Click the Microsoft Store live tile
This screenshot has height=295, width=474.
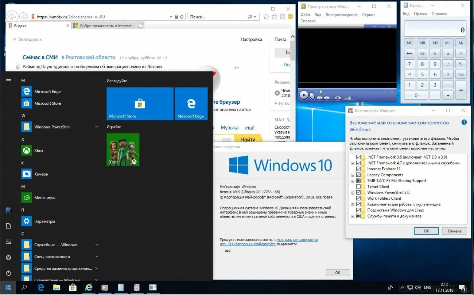(x=140, y=104)
